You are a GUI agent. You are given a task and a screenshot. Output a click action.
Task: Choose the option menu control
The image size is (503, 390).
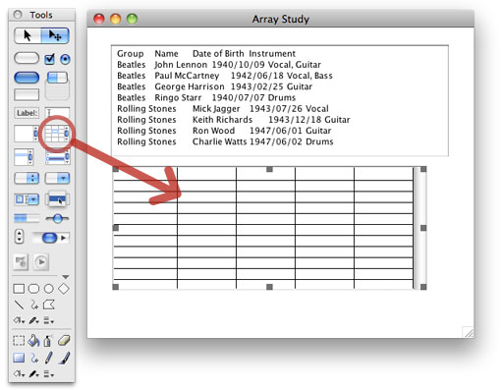point(27,179)
